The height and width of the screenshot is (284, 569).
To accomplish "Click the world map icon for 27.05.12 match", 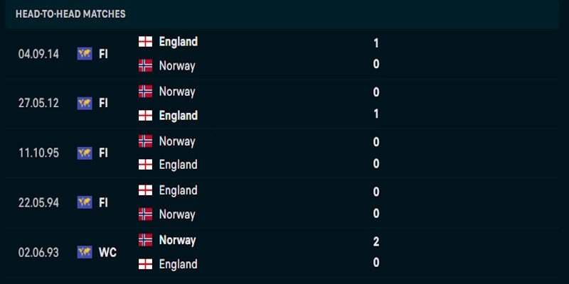I will click(x=85, y=103).
